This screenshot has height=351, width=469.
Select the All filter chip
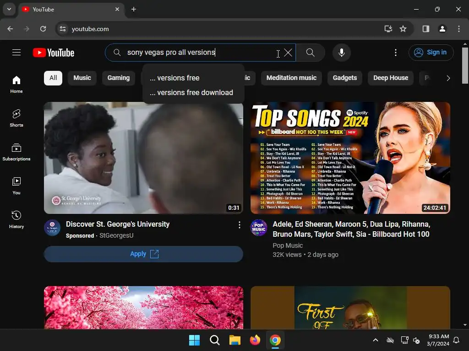53,78
